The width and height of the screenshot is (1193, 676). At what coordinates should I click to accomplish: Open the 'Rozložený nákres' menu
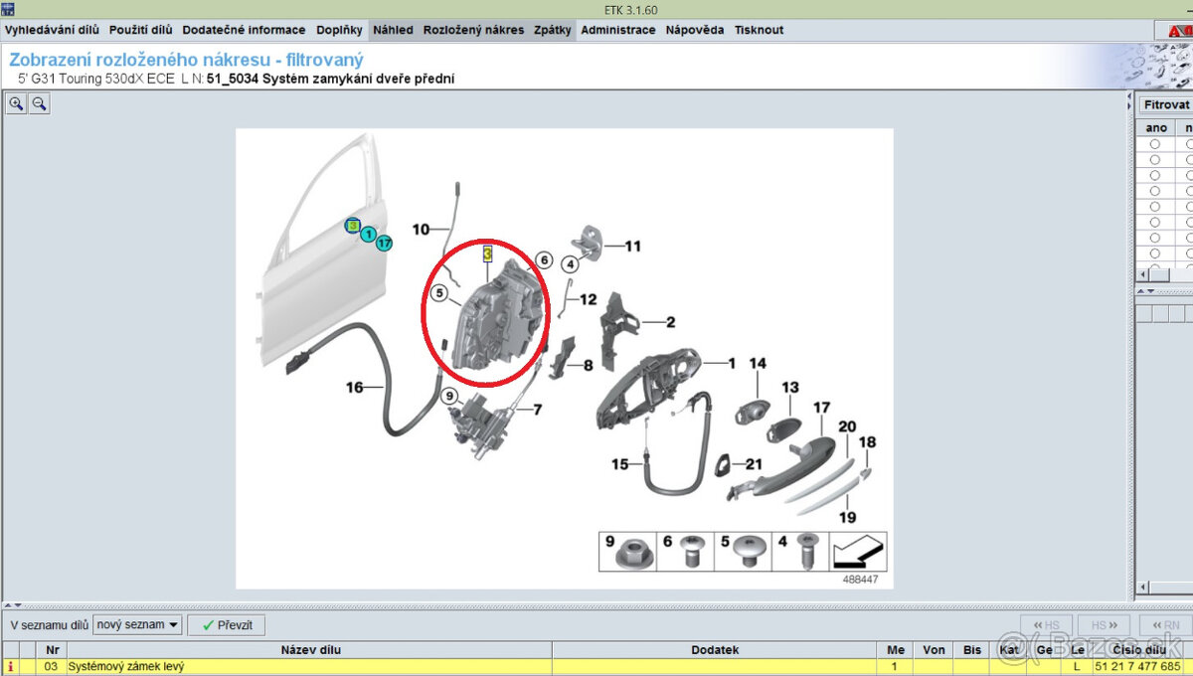(x=473, y=30)
